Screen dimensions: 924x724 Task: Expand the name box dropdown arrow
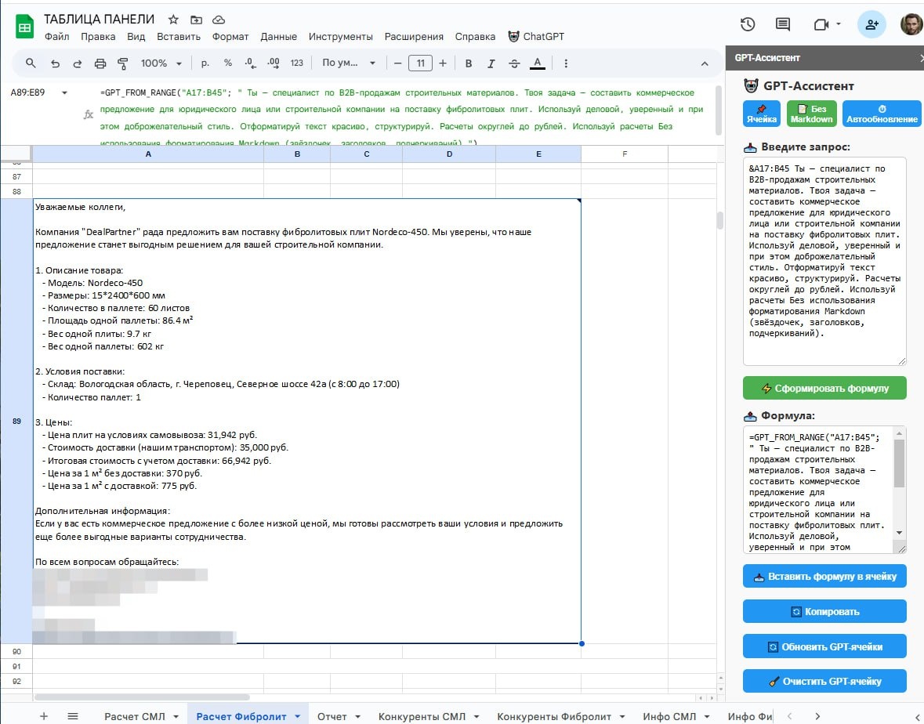(64, 92)
